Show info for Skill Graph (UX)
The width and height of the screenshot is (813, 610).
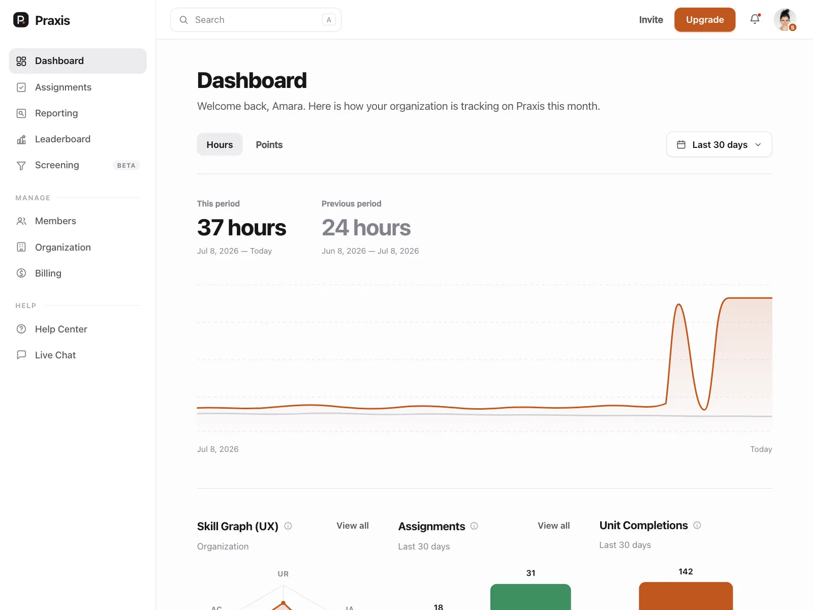pos(288,526)
